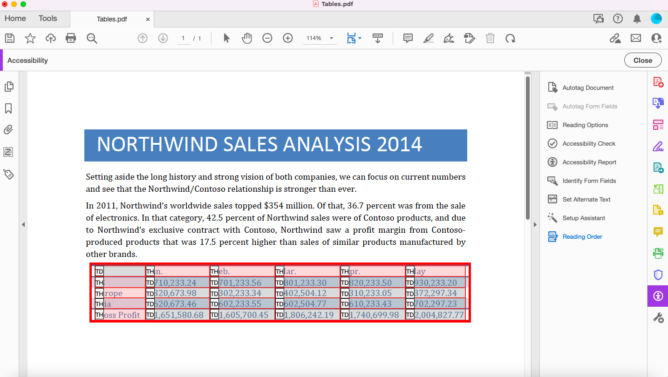Open the Tags panel

point(8,174)
